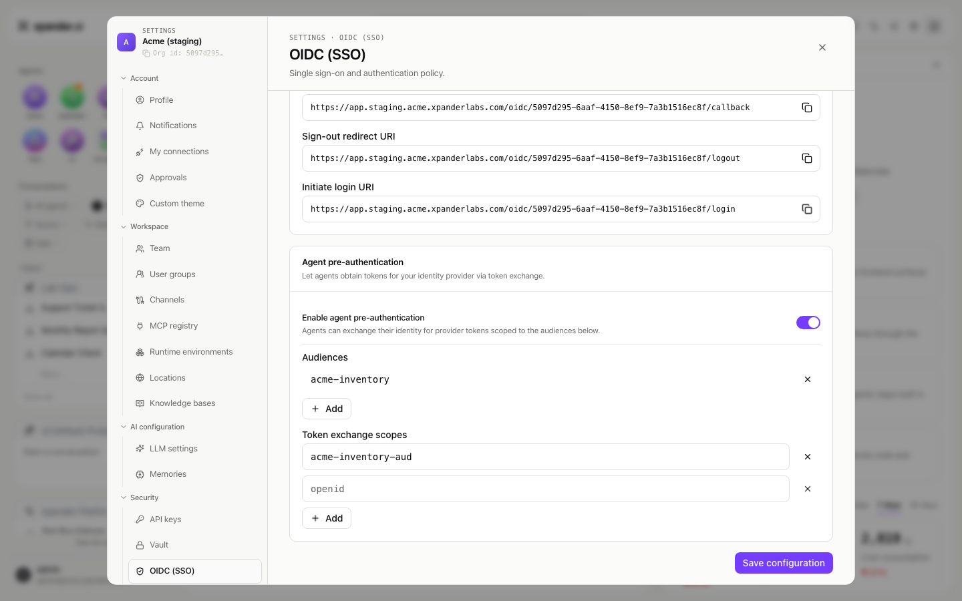Click the API keys key icon
Screen dimensions: 962x601
140,520
